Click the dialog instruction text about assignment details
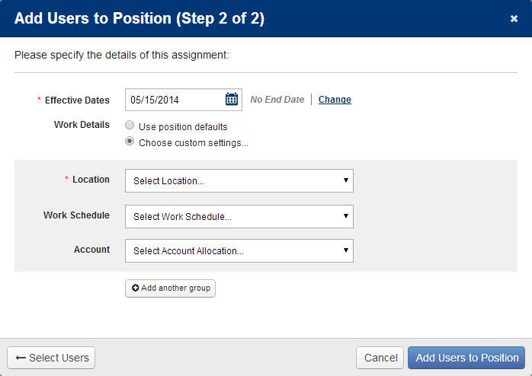The width and height of the screenshot is (532, 376). pos(122,56)
